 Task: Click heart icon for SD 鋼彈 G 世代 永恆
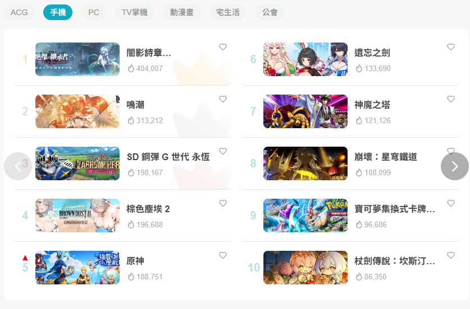coord(223,151)
